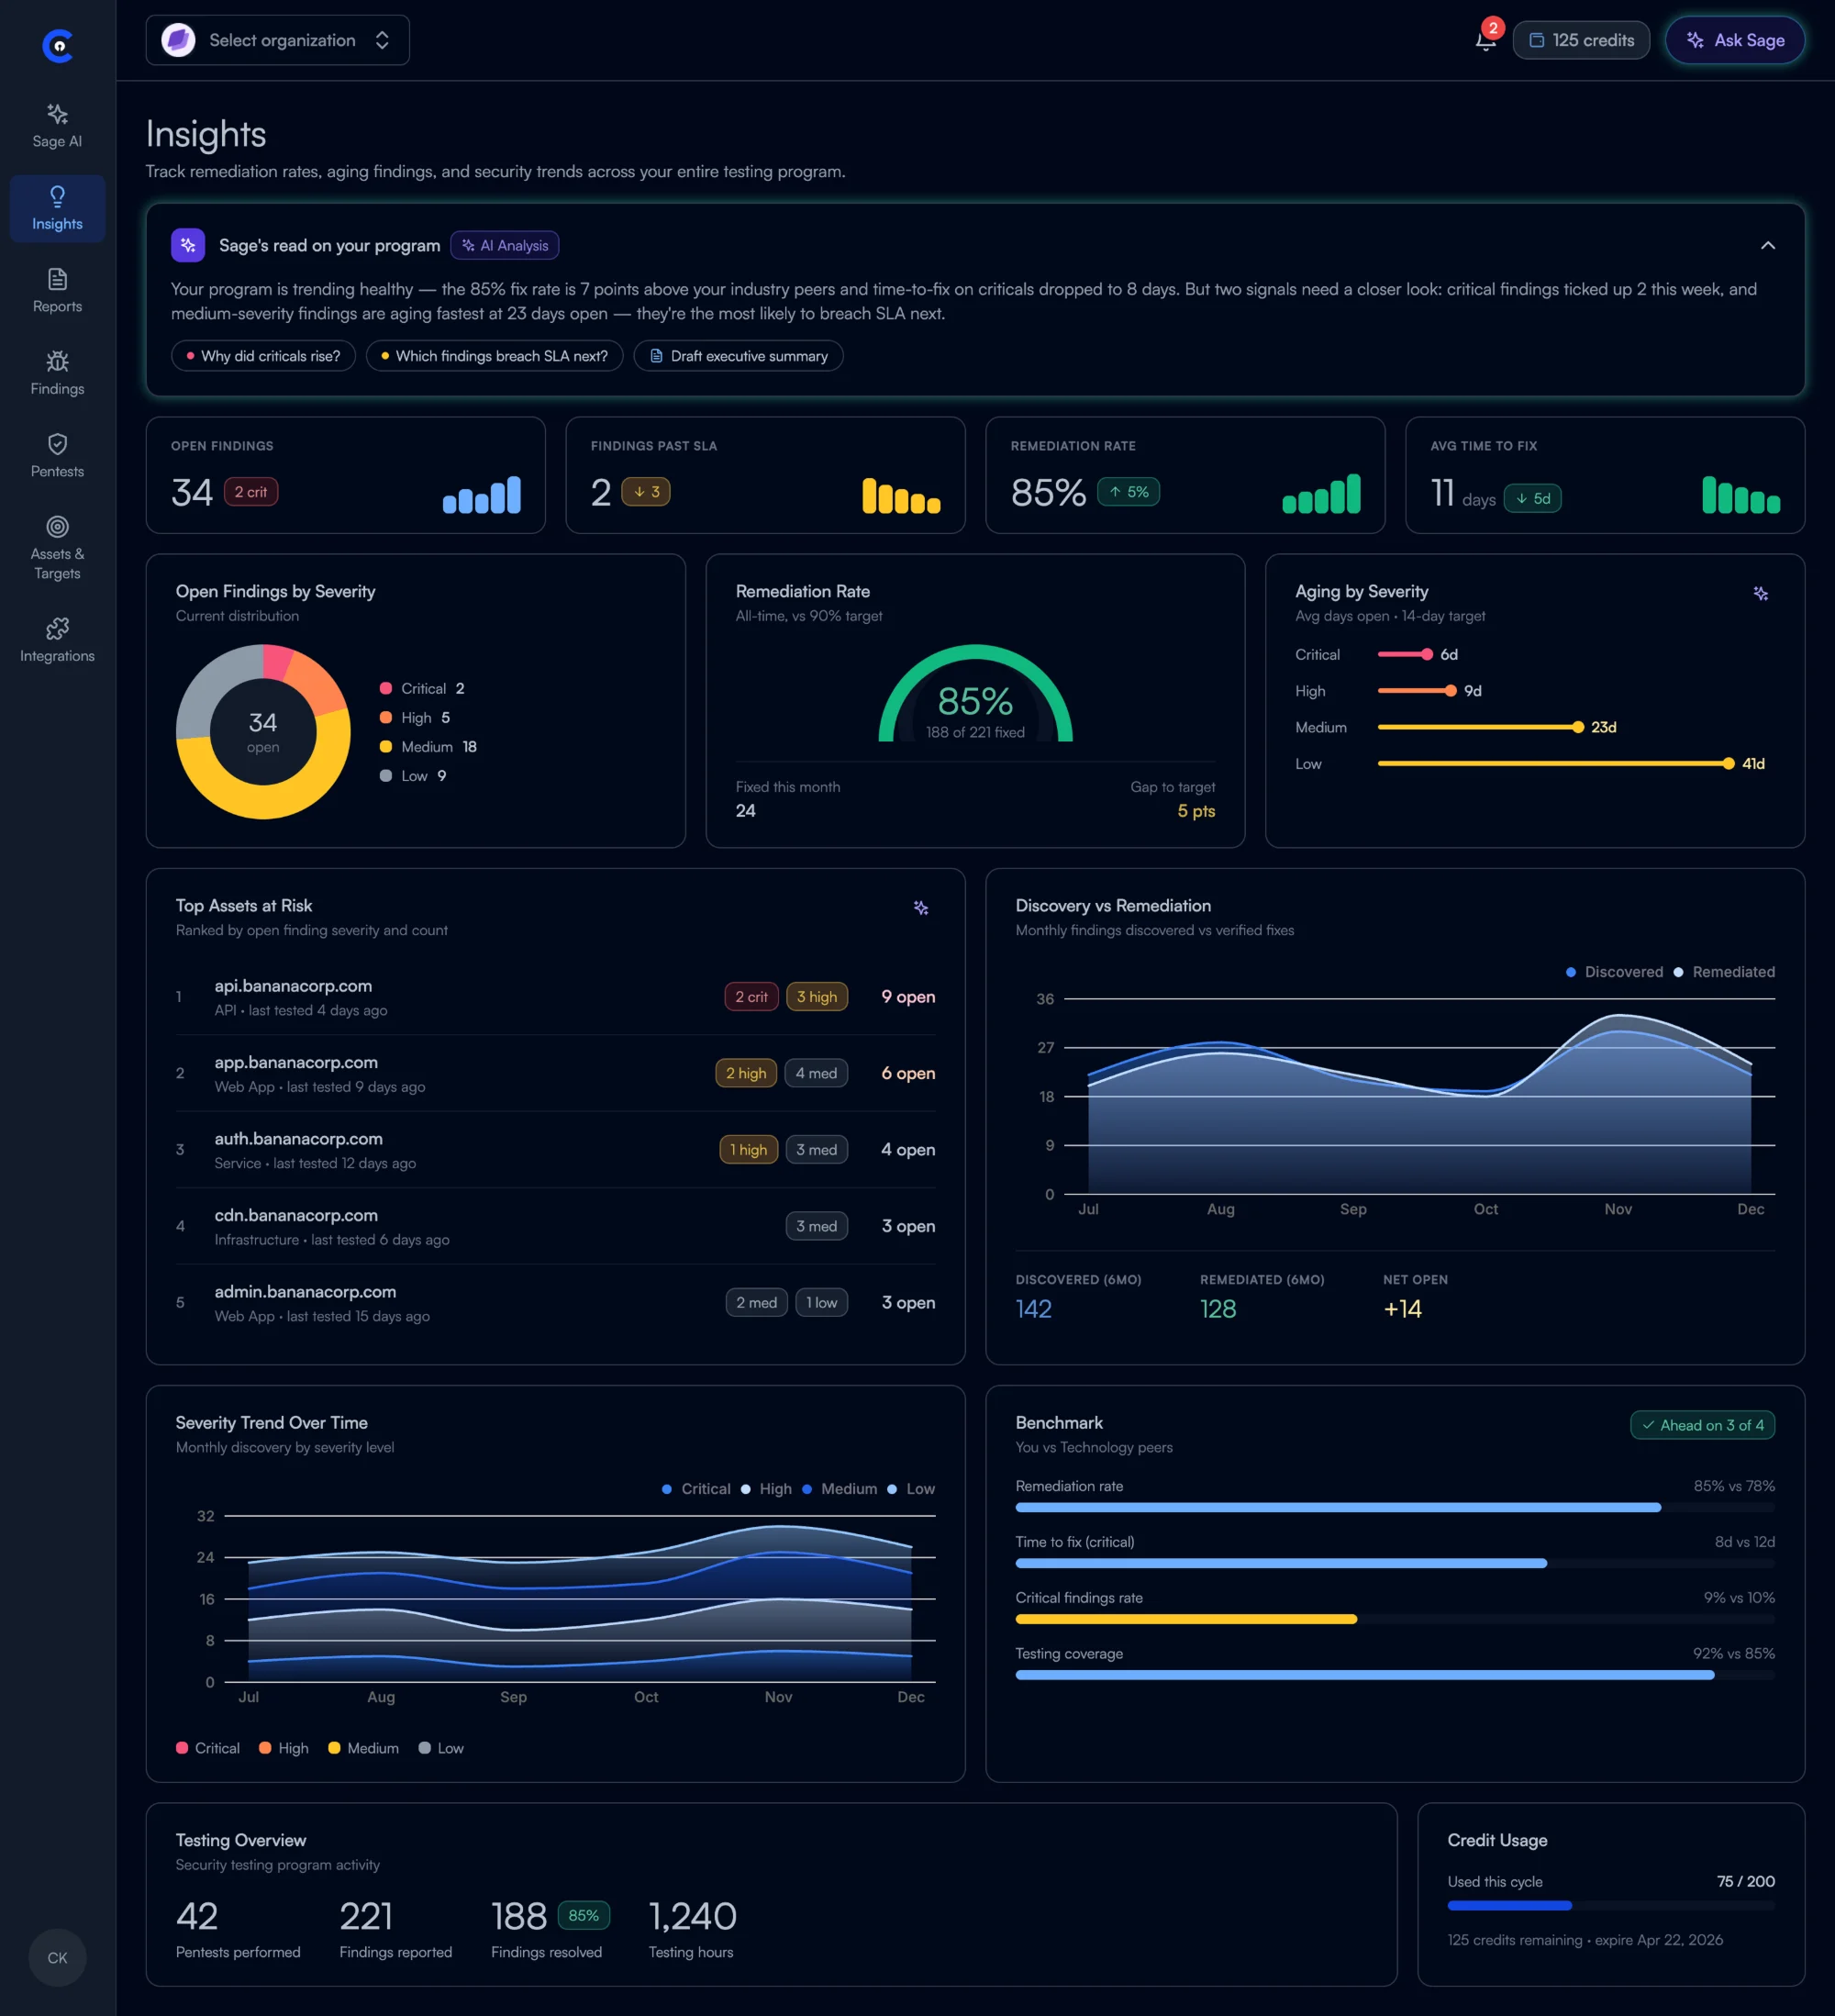Toggle High in Severity Trend top legend

pyautogui.click(x=766, y=1489)
